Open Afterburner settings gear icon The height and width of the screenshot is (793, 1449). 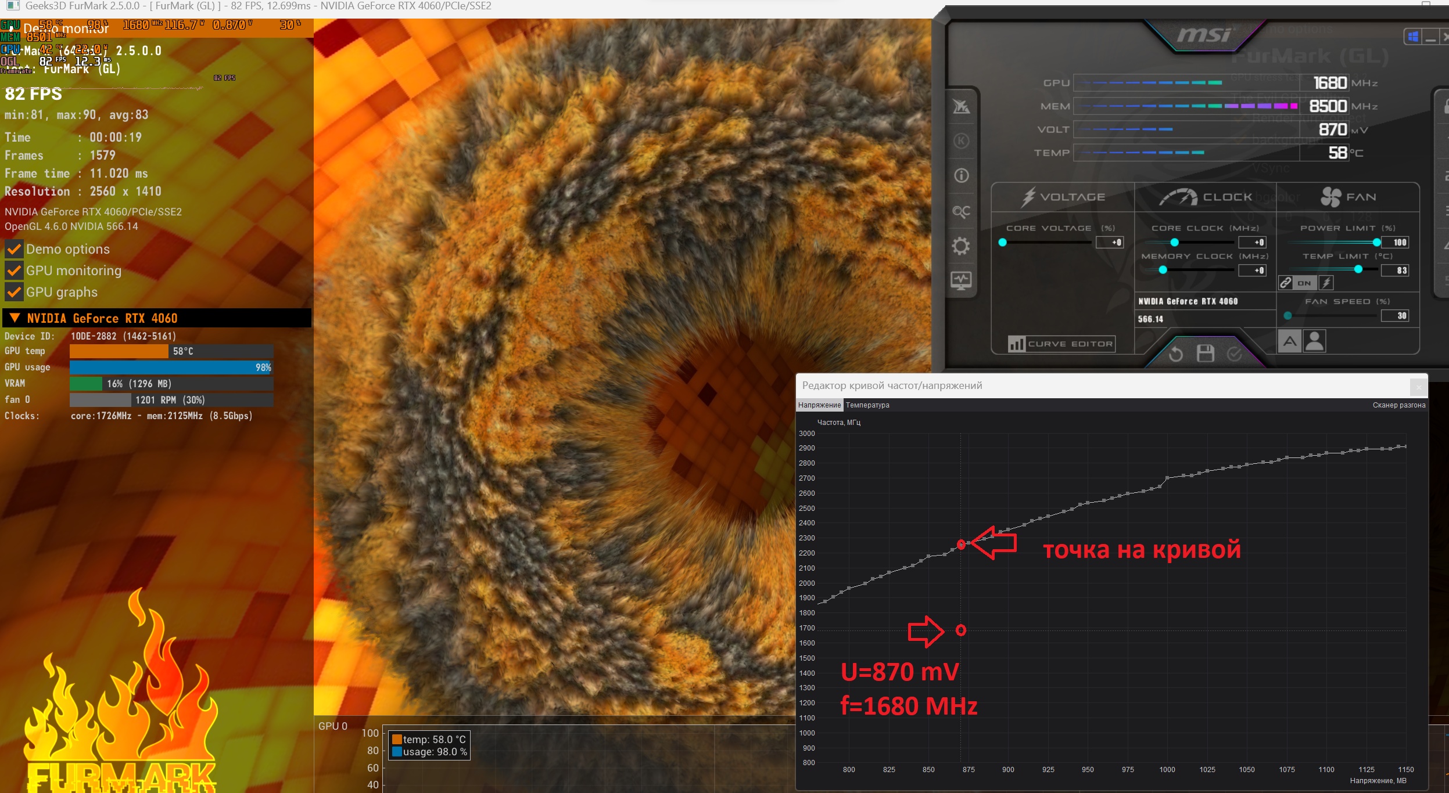(x=961, y=246)
